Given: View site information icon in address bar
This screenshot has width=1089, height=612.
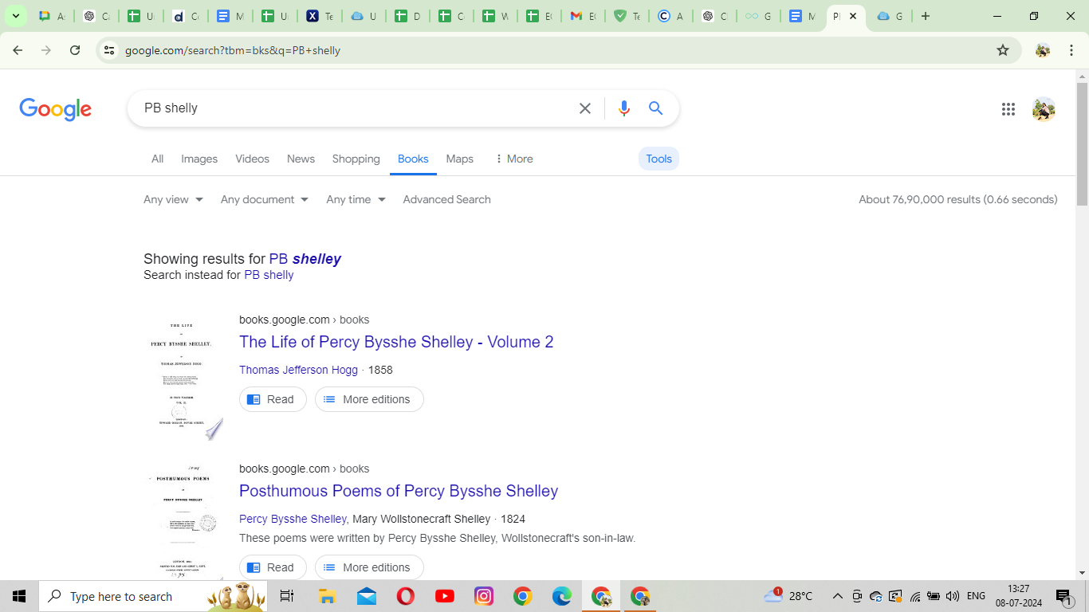Looking at the screenshot, I should tap(110, 50).
